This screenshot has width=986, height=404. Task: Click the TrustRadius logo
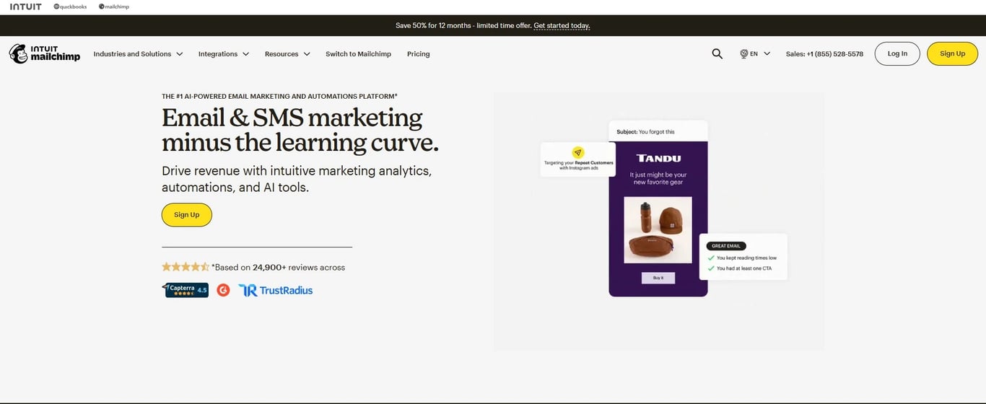pos(276,290)
